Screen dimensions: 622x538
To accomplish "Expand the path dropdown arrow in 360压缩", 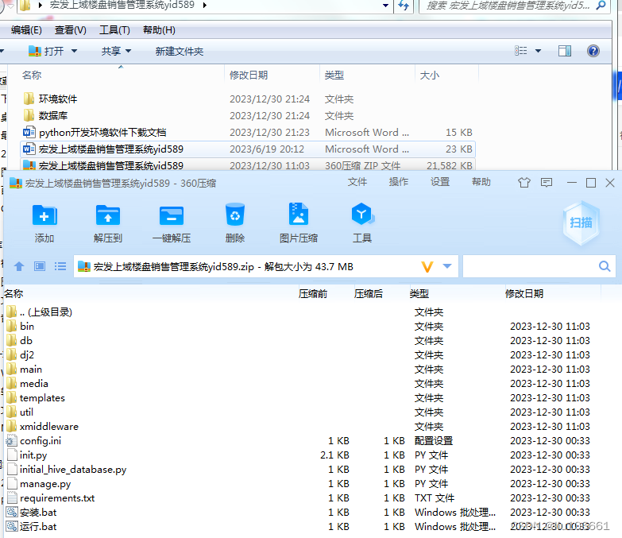I will 447,266.
